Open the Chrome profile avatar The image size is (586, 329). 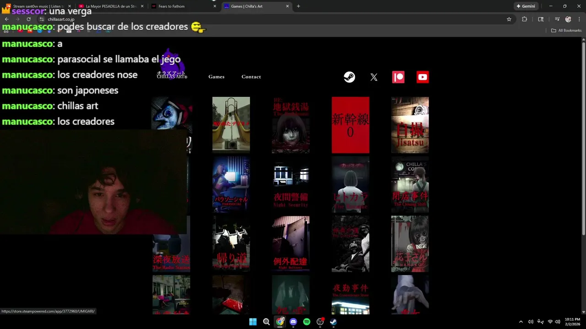click(568, 19)
